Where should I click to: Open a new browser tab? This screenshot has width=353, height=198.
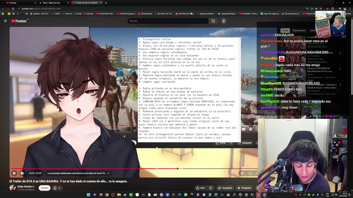(x=106, y=3)
